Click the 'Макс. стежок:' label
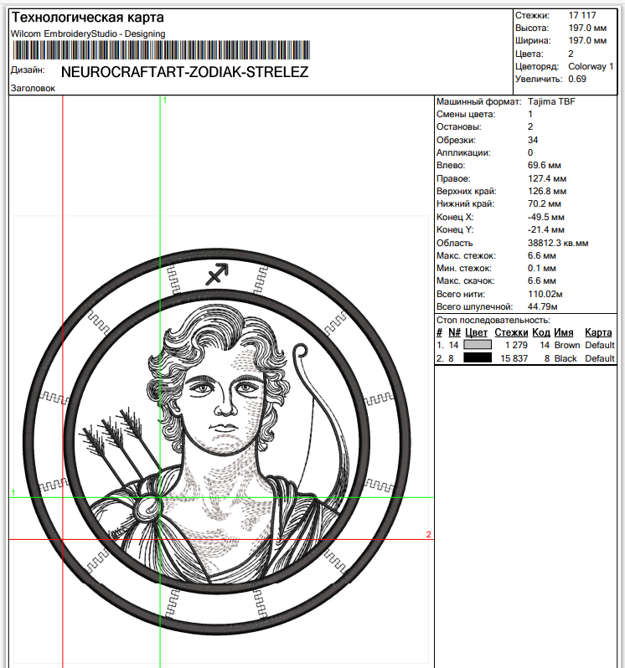The width and height of the screenshot is (625, 668). tap(466, 256)
